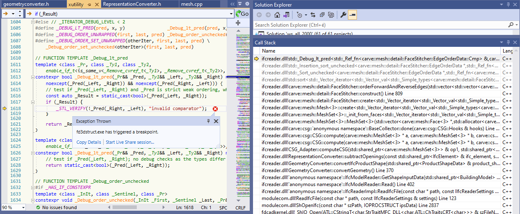Select the _Debug_lt_pred frame in Call Stack
Screen dimensions: 520x214
coord(381,59)
